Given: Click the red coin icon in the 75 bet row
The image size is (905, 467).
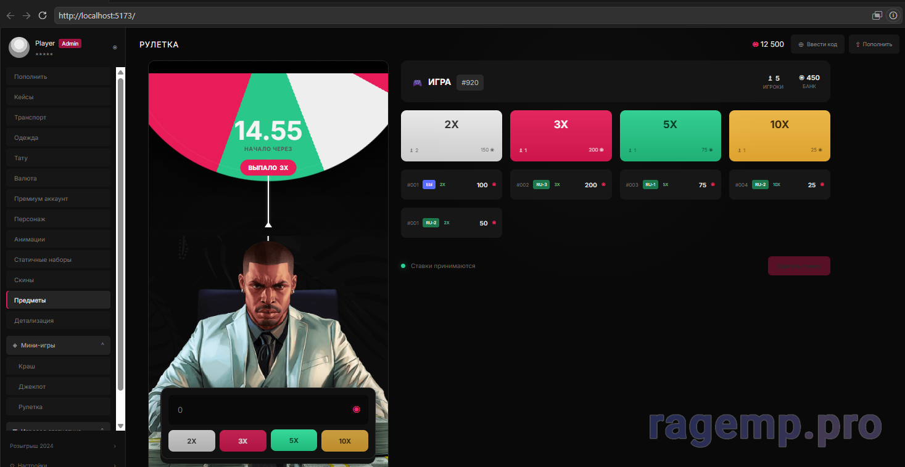Looking at the screenshot, I should pos(713,185).
